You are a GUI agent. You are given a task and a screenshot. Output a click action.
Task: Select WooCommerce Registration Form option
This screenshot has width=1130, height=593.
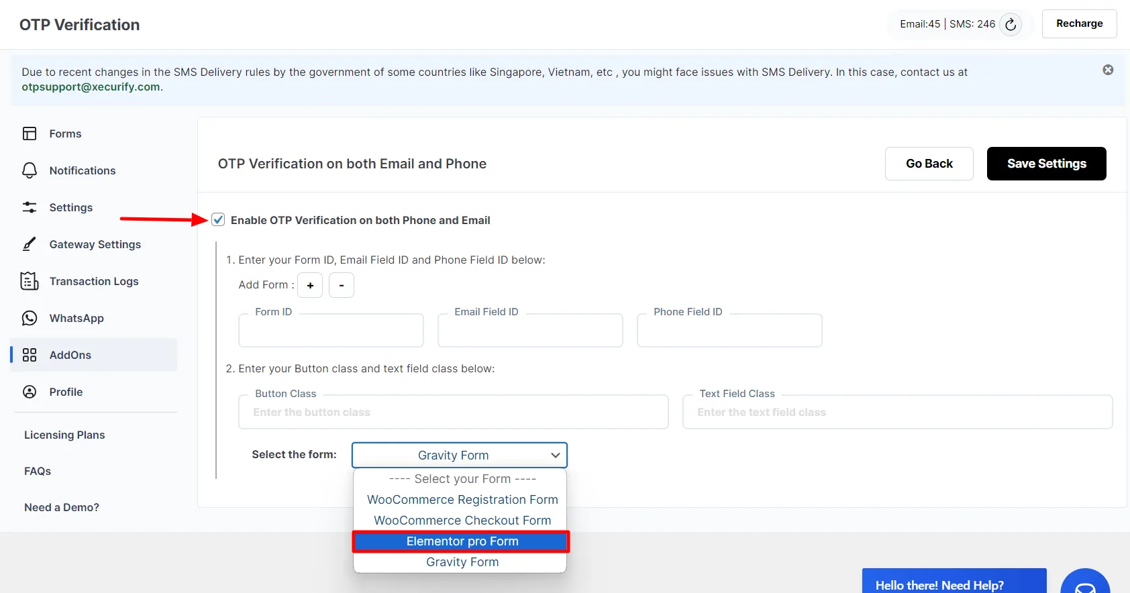pos(462,500)
